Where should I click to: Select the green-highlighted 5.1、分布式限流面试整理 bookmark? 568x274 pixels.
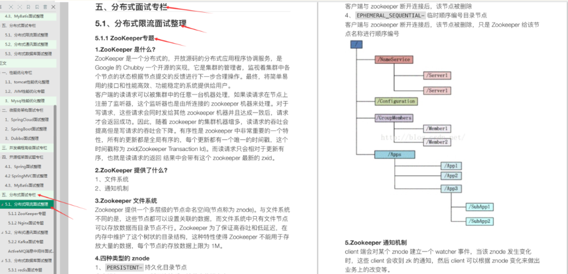[27, 205]
